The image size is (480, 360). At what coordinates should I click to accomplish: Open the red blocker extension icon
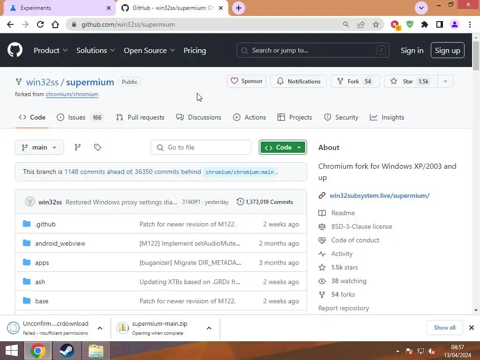coord(395,25)
